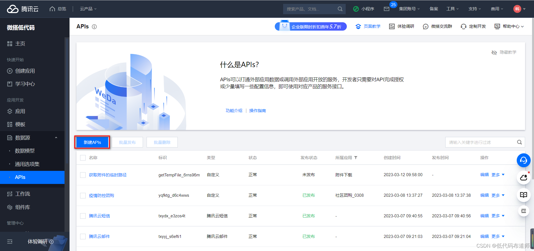Viewport: 534px width, 251px height.
Task: Open 页面教学 tutorial icon
Action: (358, 26)
